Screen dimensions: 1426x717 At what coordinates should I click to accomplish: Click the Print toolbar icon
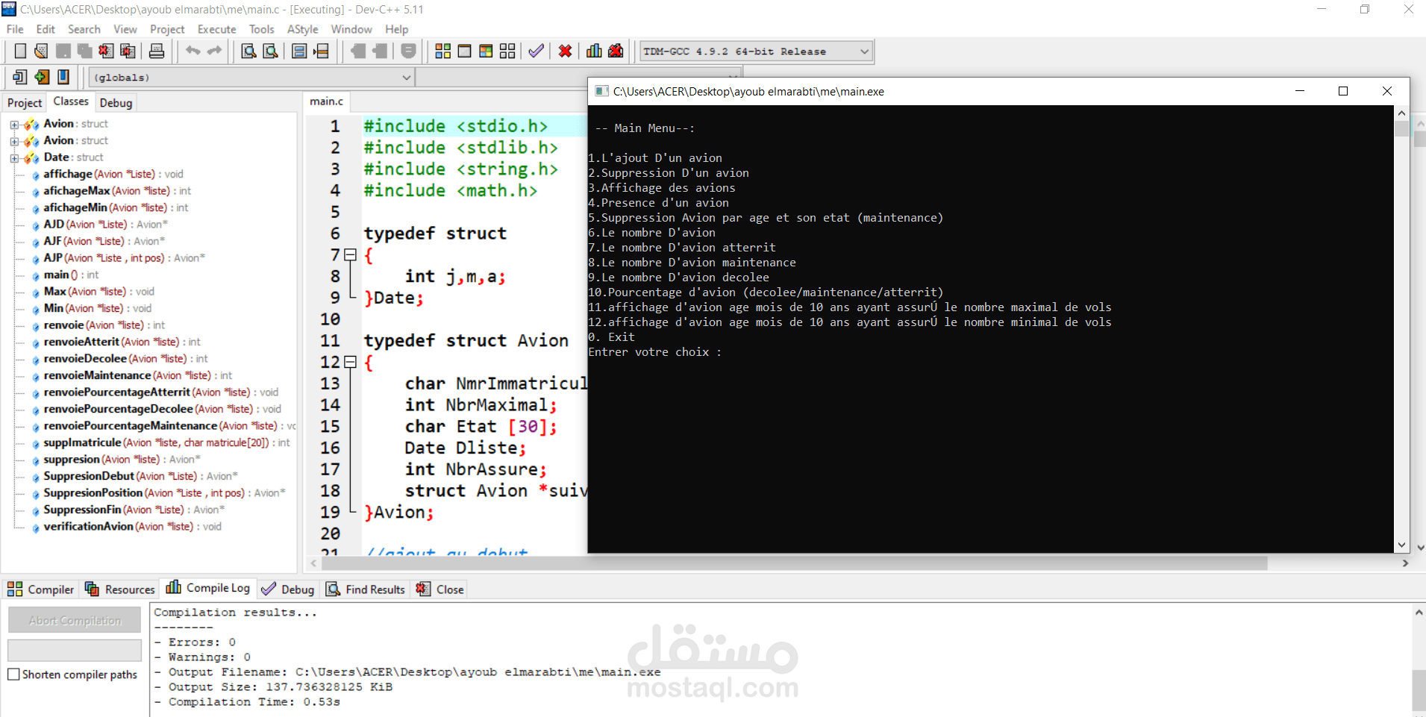click(x=157, y=51)
